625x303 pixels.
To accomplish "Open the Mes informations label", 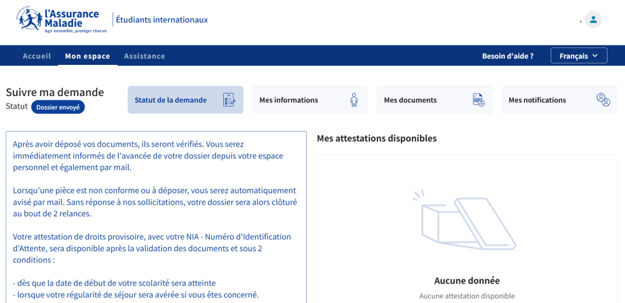I will [x=289, y=100].
